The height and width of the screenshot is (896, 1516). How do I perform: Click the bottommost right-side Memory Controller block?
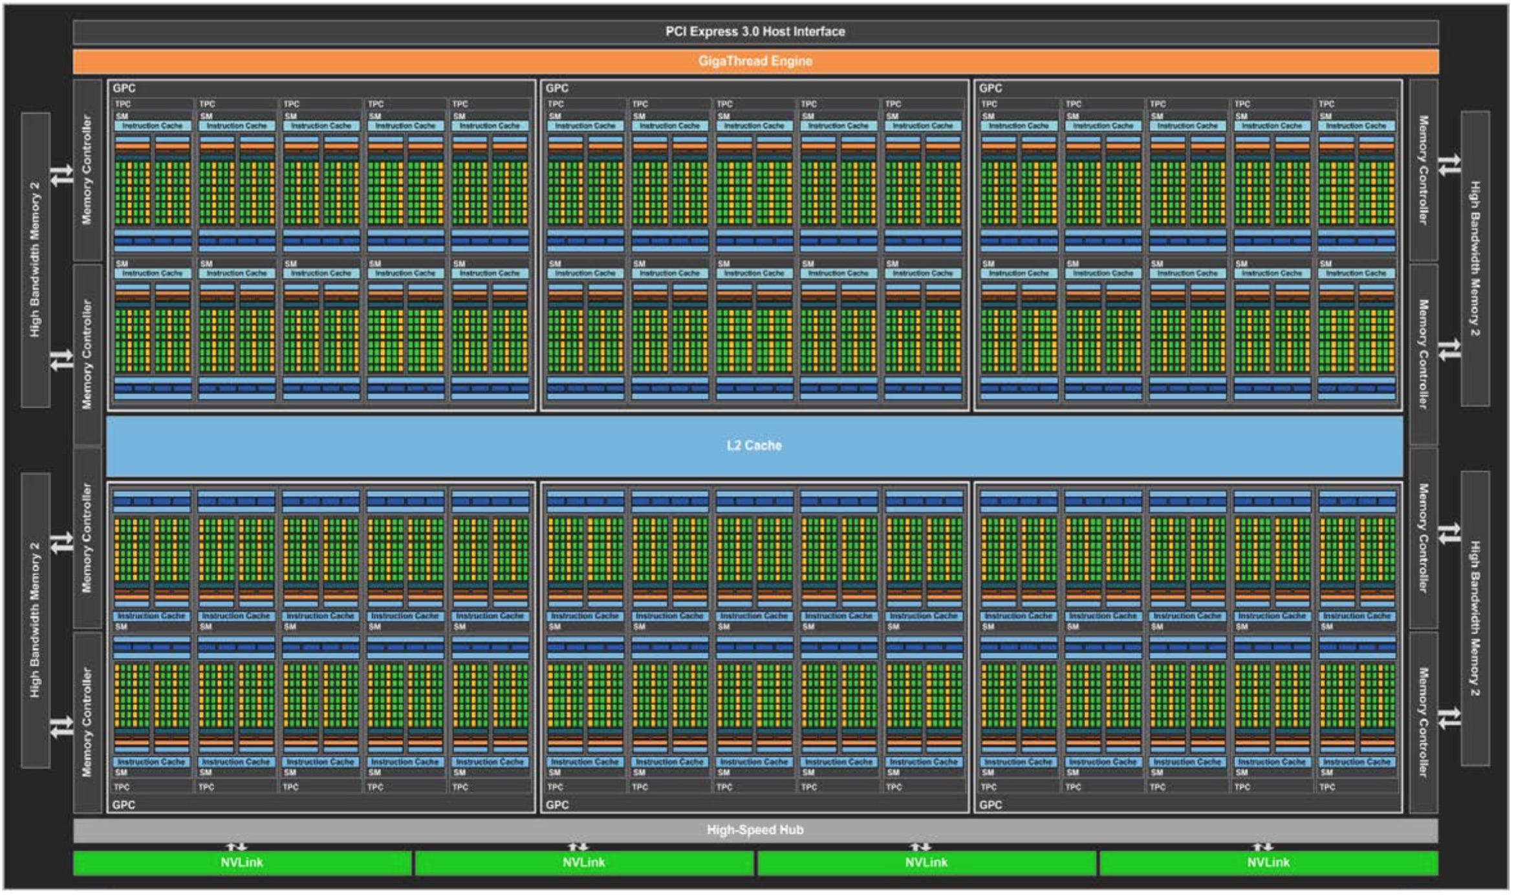pos(1424,722)
